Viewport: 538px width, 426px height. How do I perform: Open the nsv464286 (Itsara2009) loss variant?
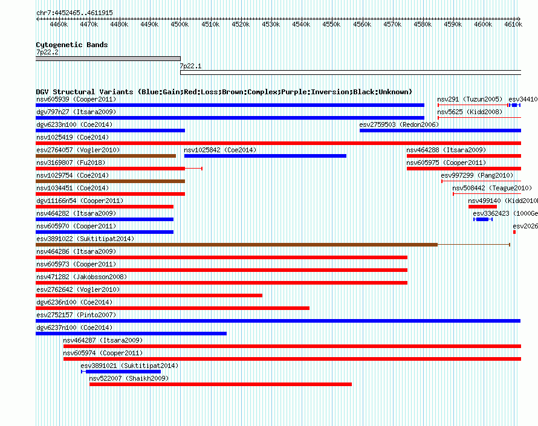click(x=221, y=257)
